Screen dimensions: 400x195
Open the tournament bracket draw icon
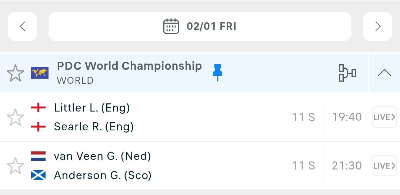(x=347, y=73)
